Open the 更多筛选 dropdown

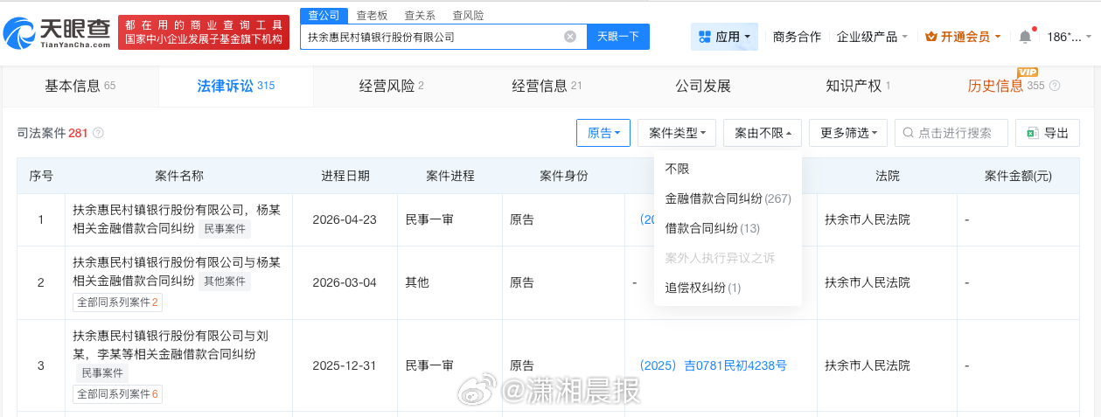[x=848, y=133]
